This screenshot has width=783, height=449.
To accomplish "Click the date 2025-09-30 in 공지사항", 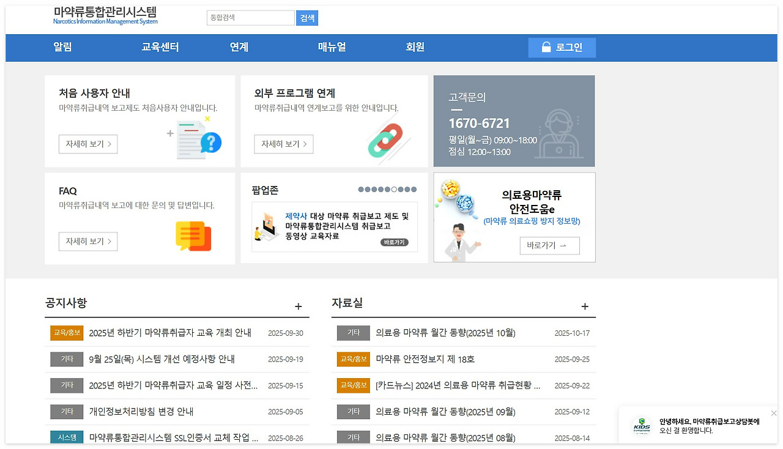I will click(x=286, y=333).
